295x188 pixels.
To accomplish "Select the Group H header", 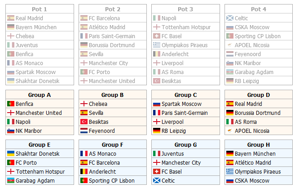I will coord(259,144).
